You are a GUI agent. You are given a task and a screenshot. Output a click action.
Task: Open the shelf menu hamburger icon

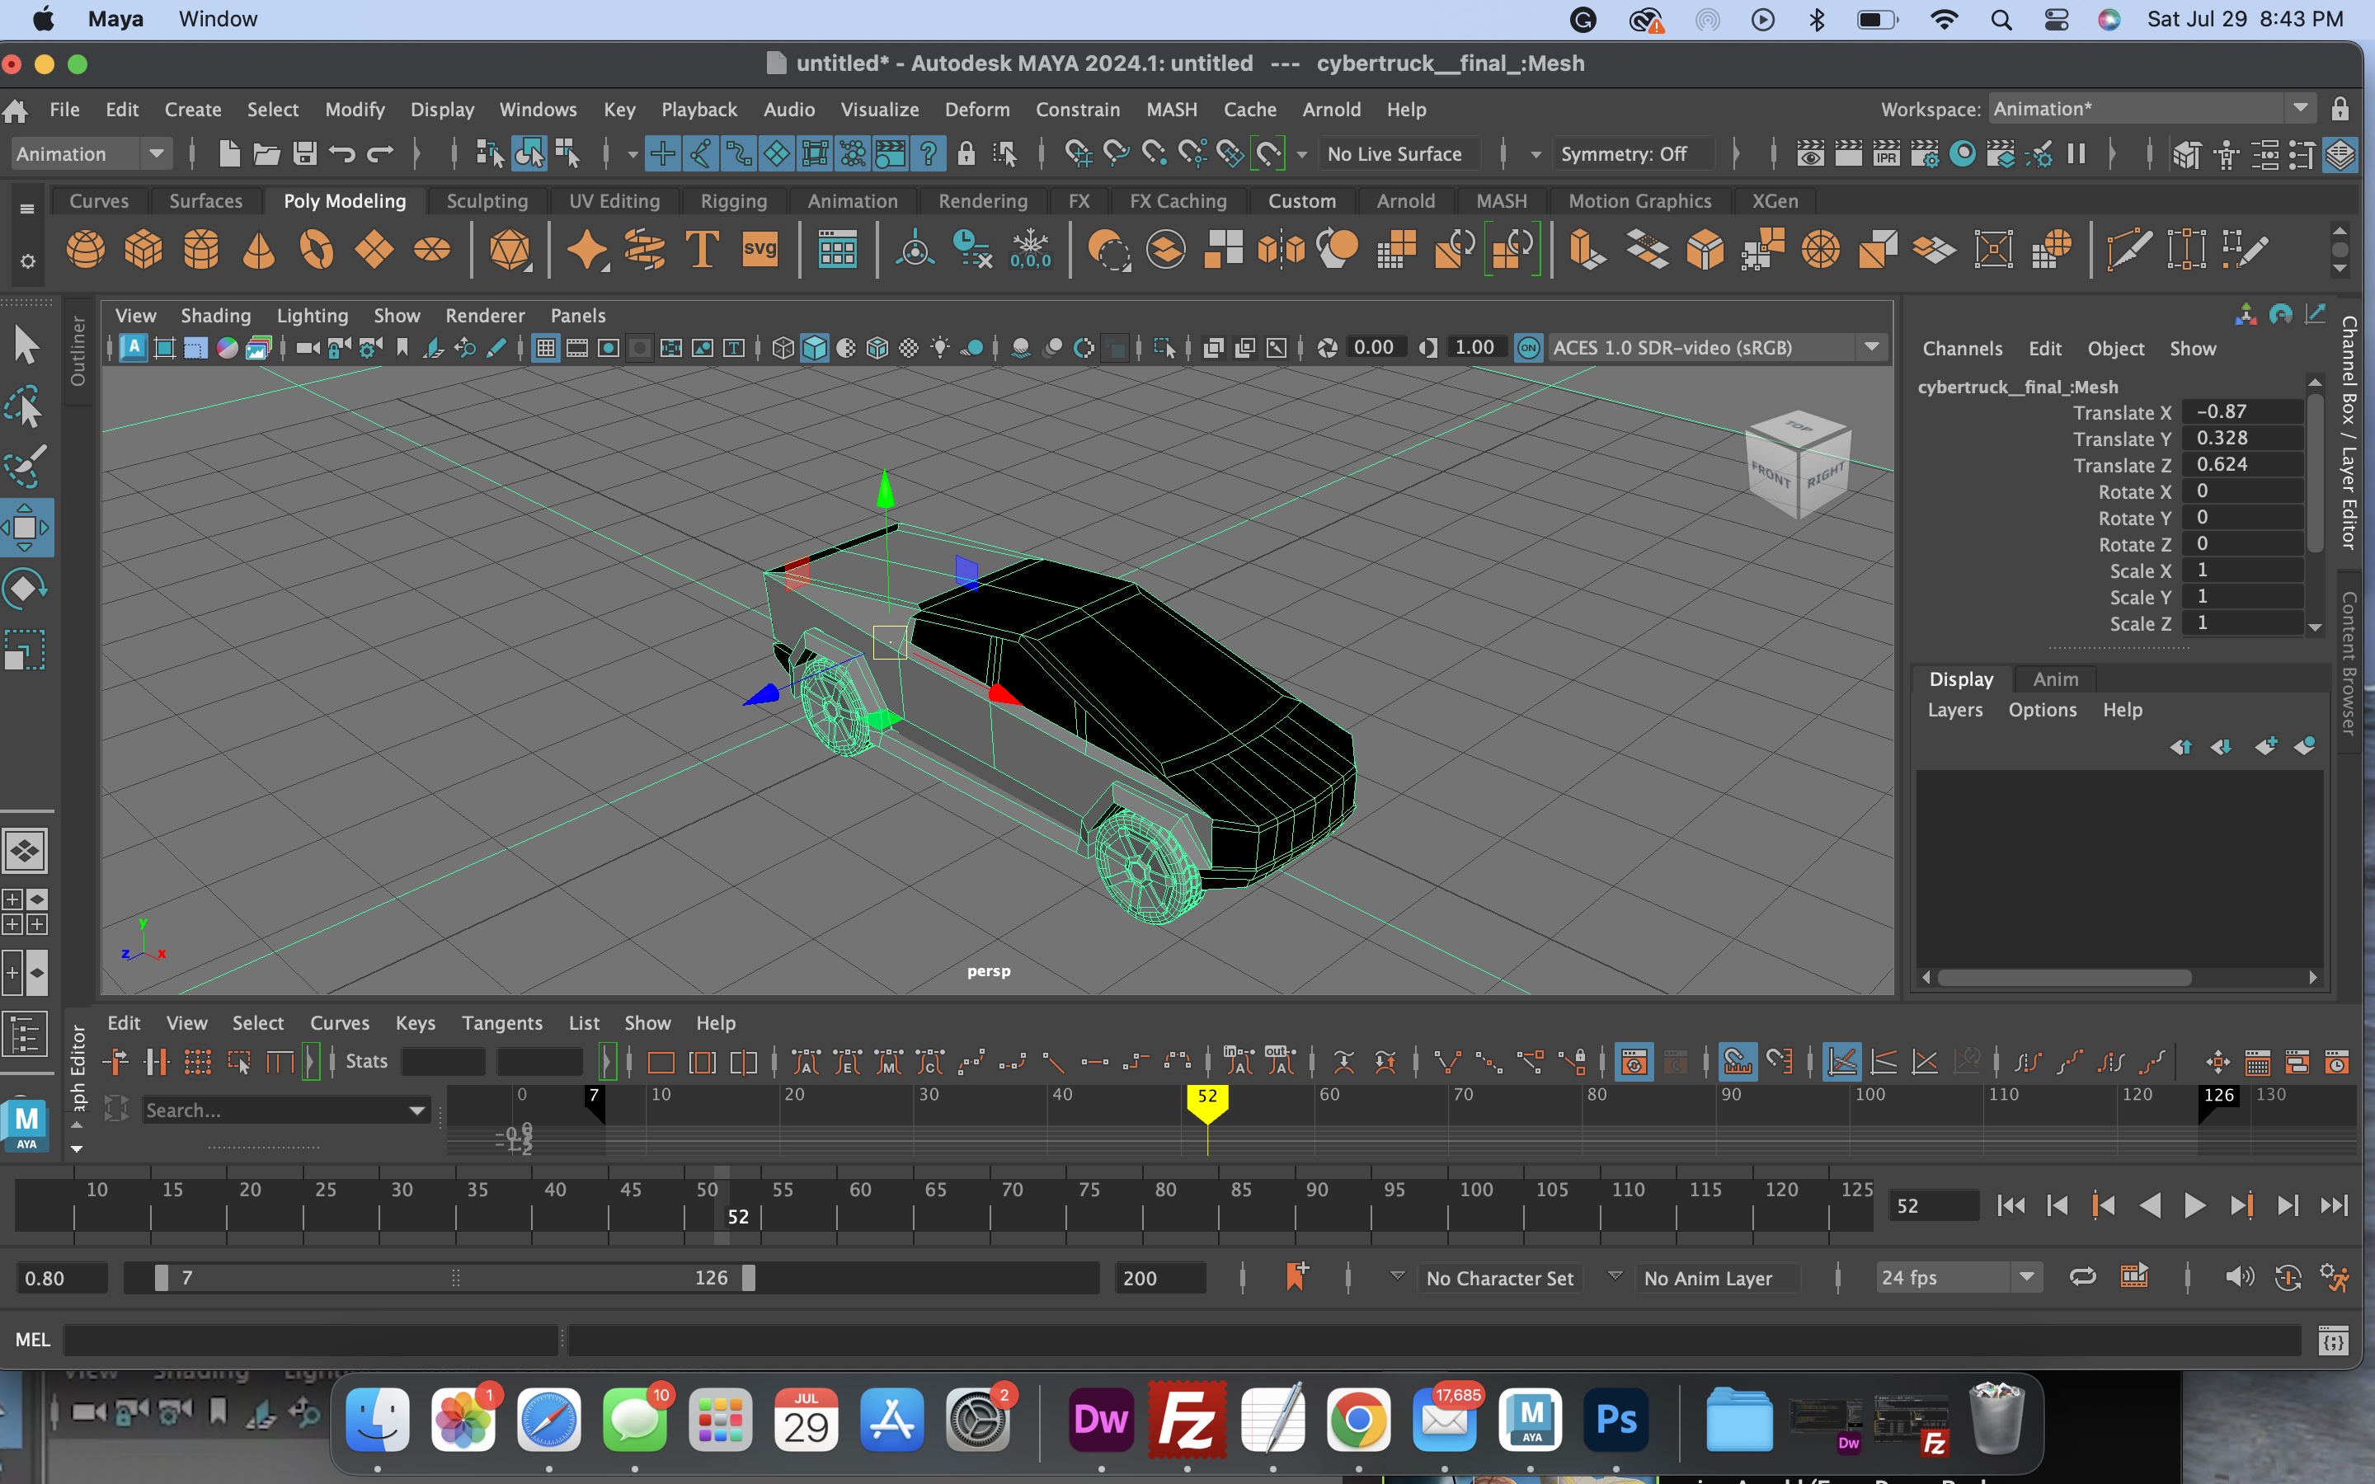pos(26,208)
